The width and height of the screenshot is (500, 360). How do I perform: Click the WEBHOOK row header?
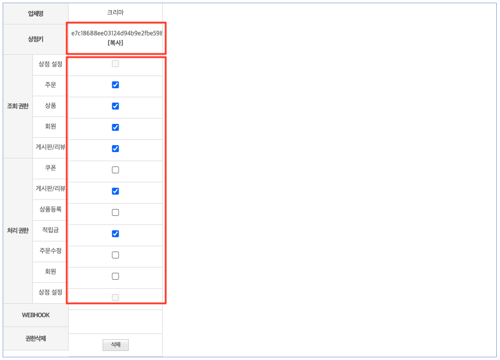point(36,315)
